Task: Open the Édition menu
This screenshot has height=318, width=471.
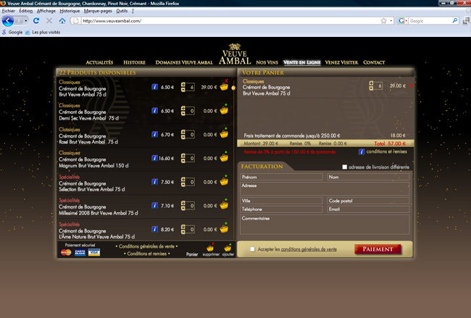Action: coord(26,11)
